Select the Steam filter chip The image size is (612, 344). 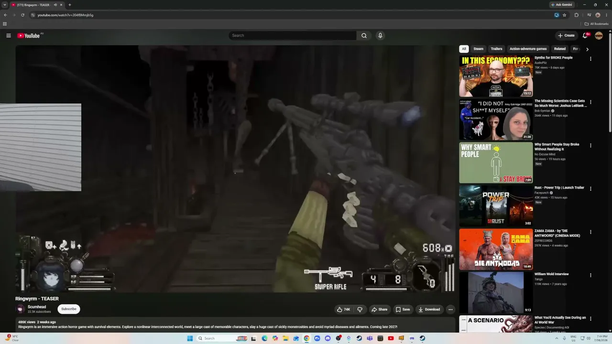[479, 49]
